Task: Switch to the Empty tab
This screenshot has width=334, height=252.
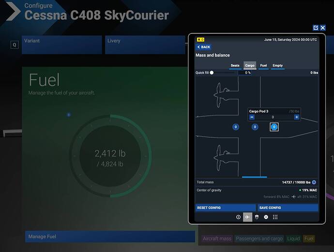Action: 277,66
